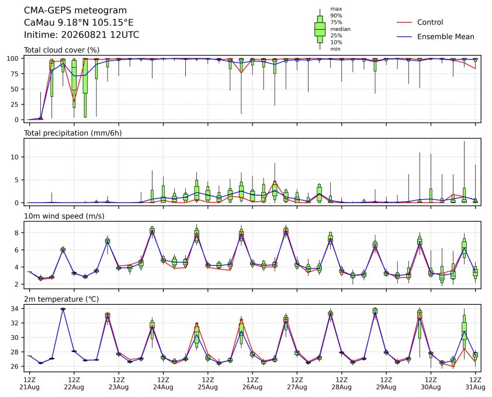492x397 pixels.
Task: Click the '12Z 31Aug' x-axis label
Action: 475,384
